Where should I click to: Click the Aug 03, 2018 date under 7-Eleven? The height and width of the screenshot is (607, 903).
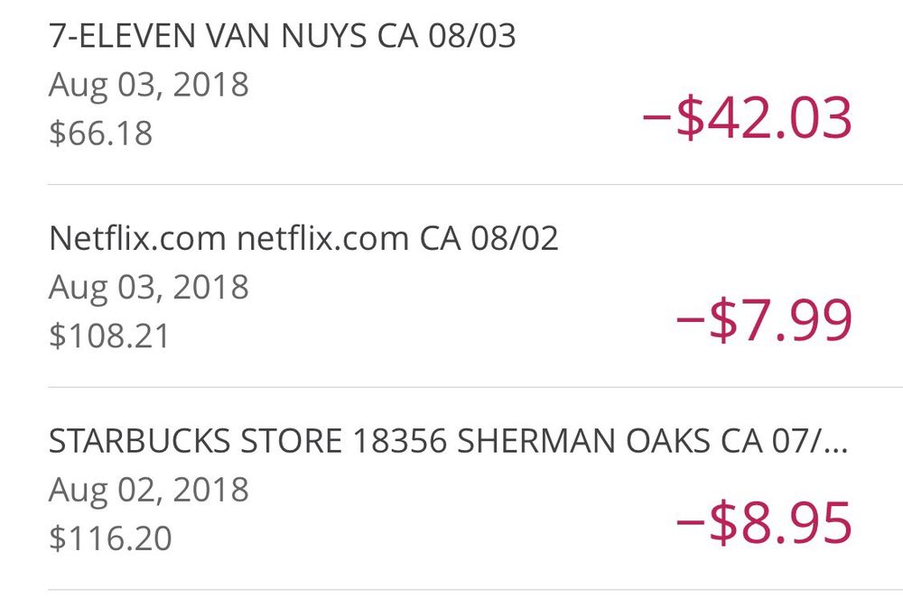tap(149, 86)
